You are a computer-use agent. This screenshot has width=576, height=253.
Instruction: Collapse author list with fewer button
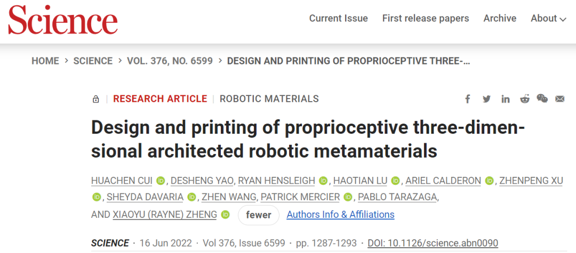point(259,215)
